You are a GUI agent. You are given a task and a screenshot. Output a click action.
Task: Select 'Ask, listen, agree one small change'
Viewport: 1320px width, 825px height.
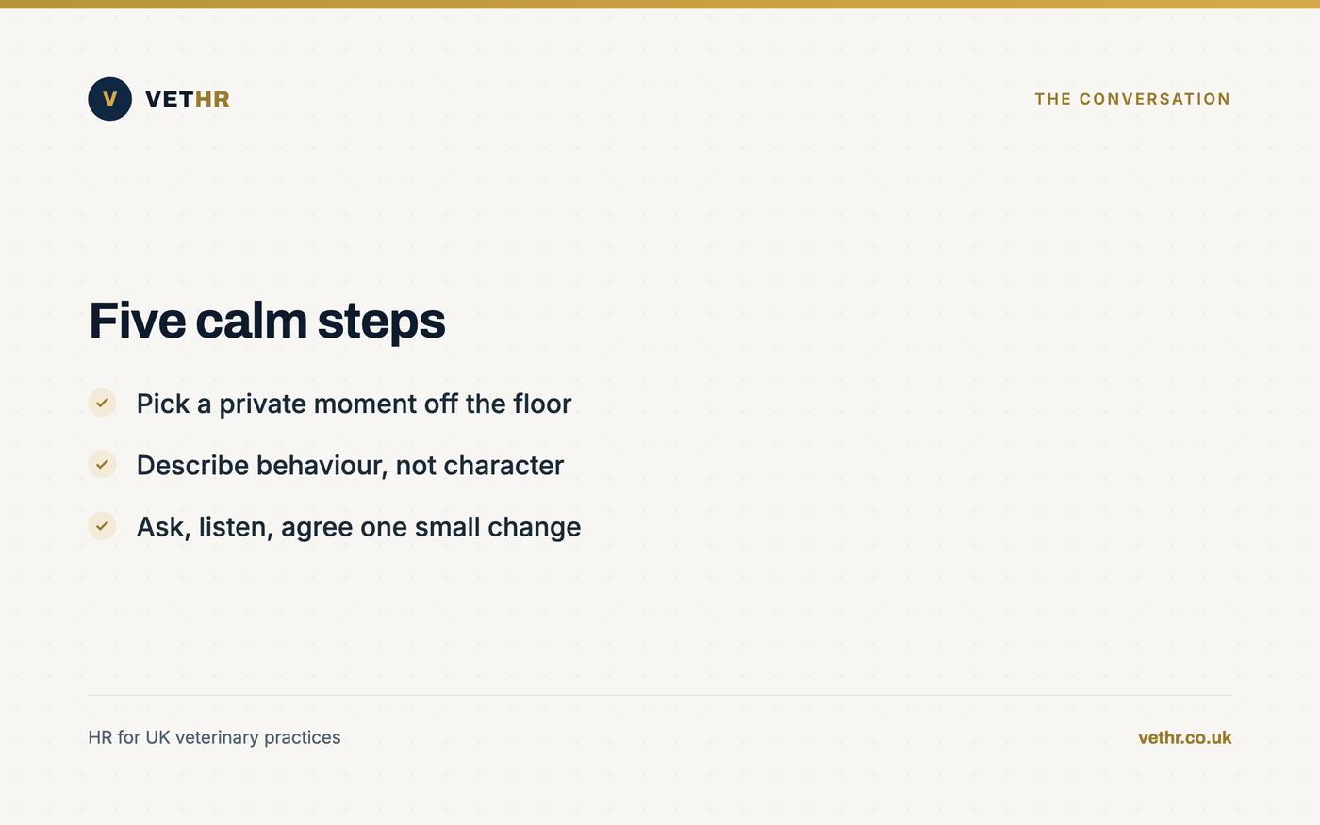[x=358, y=527]
